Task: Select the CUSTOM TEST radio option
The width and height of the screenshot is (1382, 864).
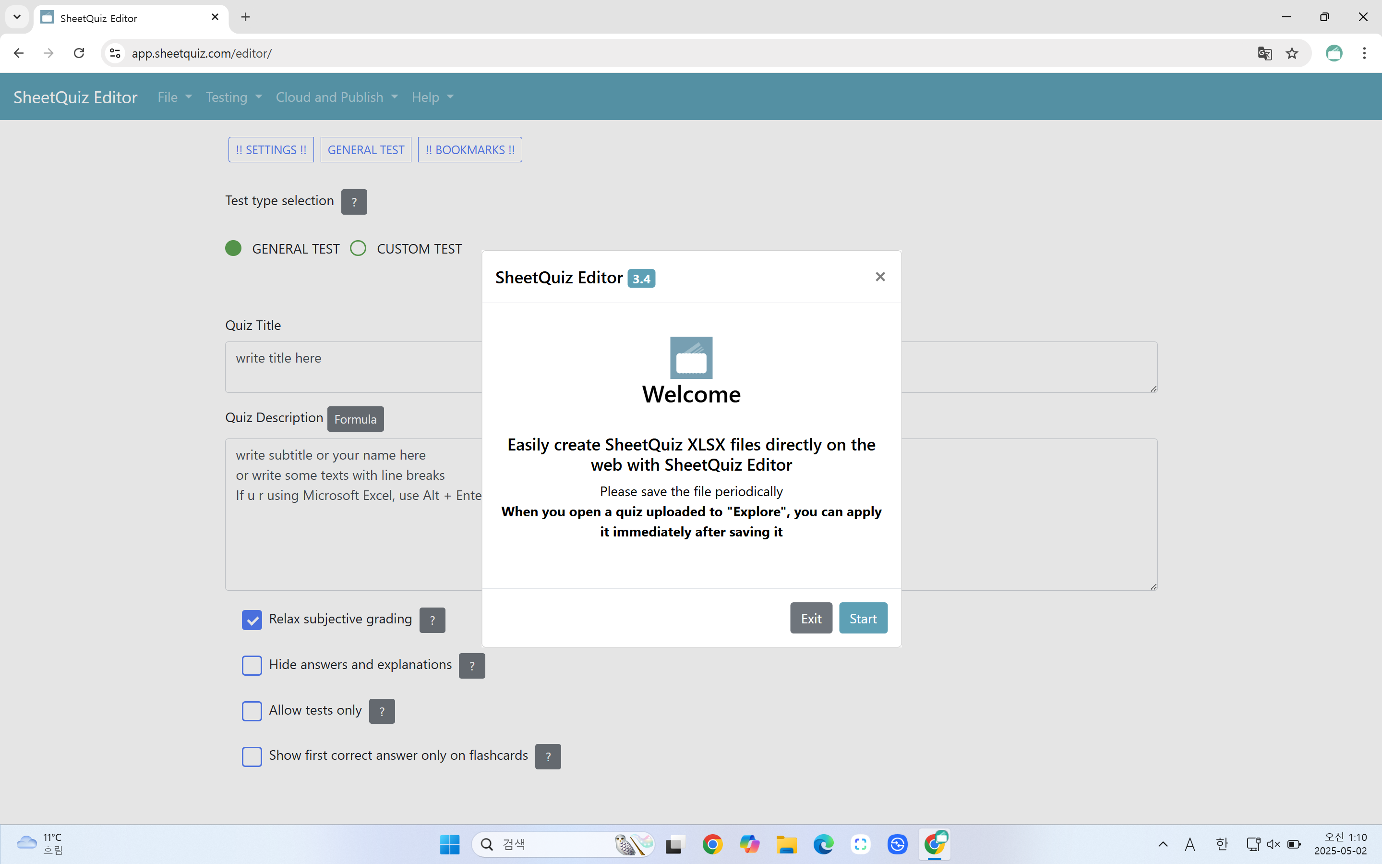Action: pos(358,249)
